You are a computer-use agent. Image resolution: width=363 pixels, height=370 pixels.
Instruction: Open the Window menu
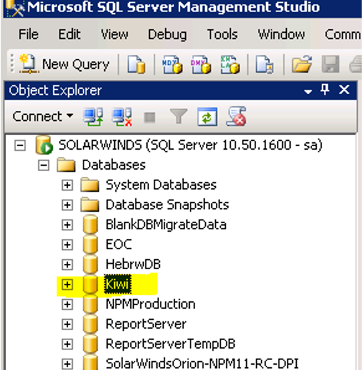click(x=281, y=35)
